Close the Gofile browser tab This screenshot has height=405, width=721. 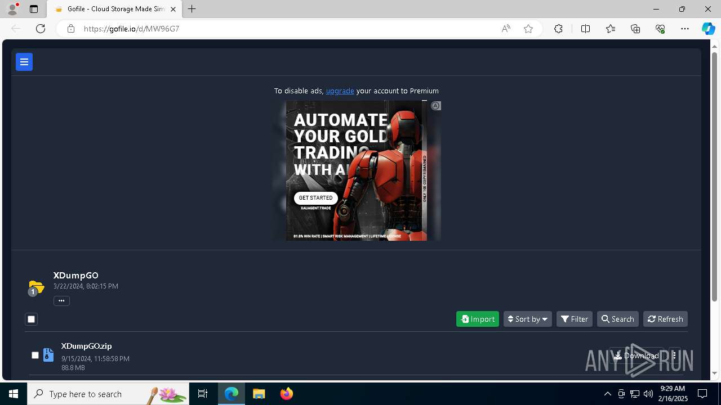(173, 9)
